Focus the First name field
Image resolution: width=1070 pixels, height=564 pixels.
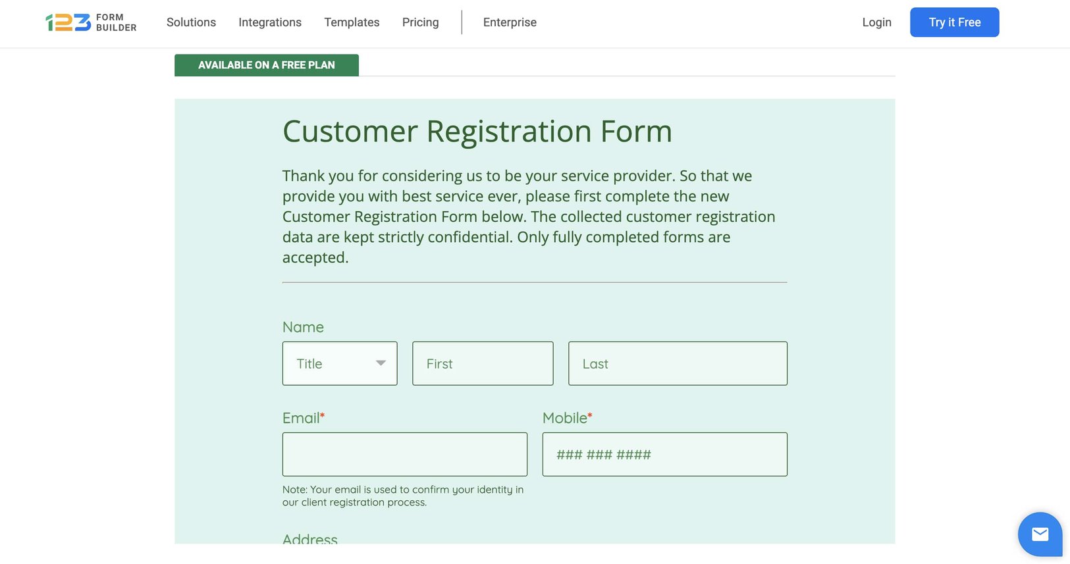[x=483, y=363]
